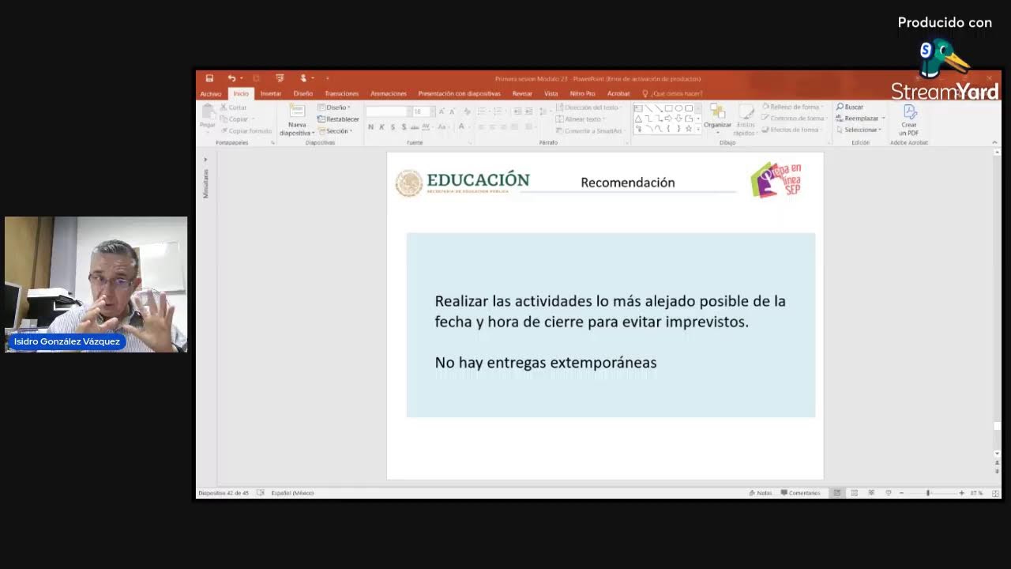
Task: Increase font size with the larger A icon
Action: pyautogui.click(x=442, y=111)
